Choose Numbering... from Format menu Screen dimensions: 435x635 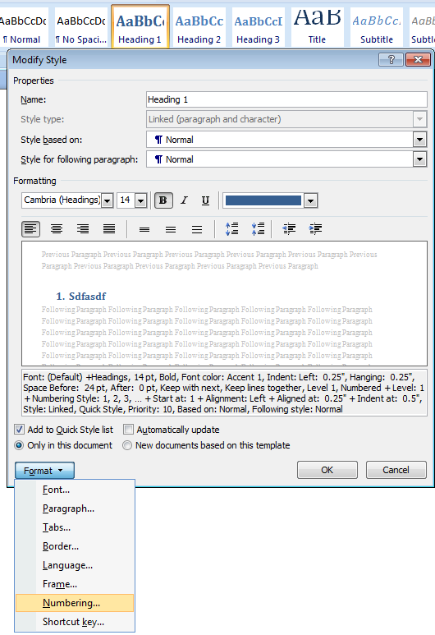75,603
